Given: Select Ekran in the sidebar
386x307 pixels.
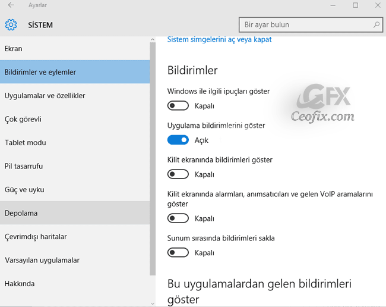Looking at the screenshot, I should point(75,49).
